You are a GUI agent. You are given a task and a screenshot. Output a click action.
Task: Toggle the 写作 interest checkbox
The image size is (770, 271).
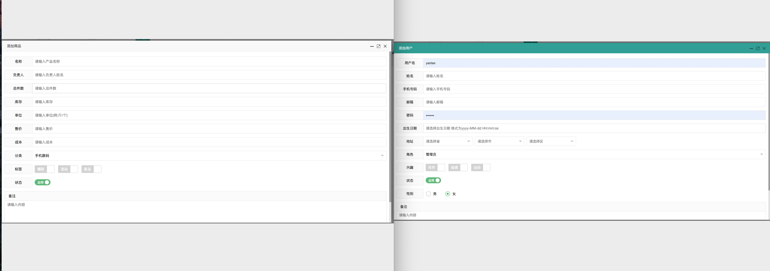(x=435, y=168)
